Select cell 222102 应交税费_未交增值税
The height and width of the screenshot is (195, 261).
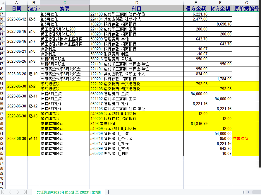[x=137, y=84]
